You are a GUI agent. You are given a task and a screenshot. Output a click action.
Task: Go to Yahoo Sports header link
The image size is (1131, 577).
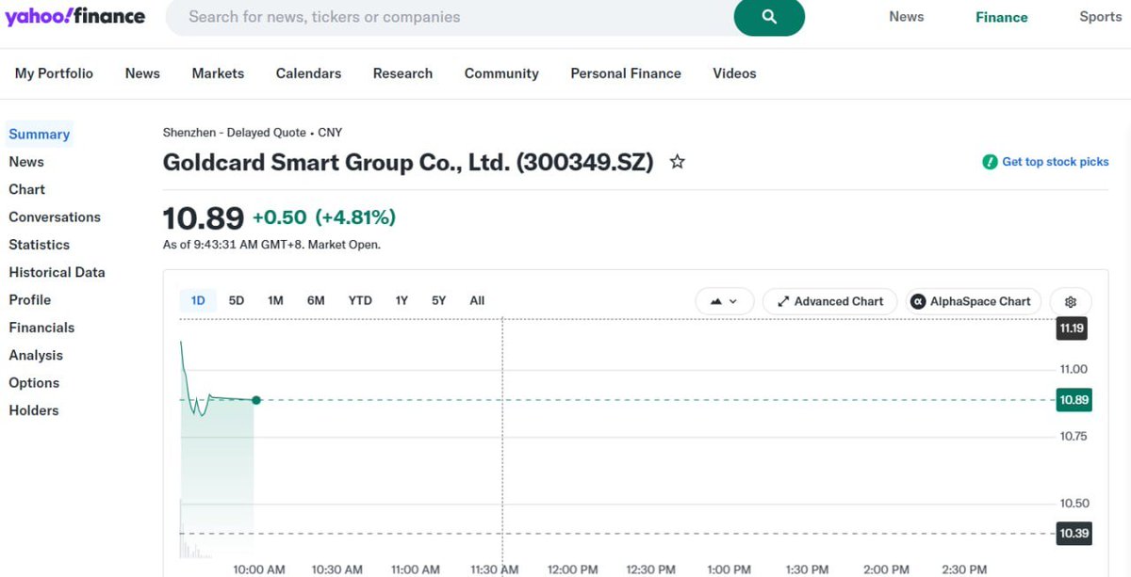pos(1101,17)
